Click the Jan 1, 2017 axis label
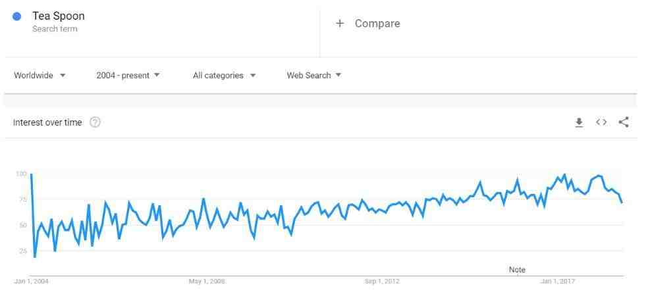 (558, 282)
